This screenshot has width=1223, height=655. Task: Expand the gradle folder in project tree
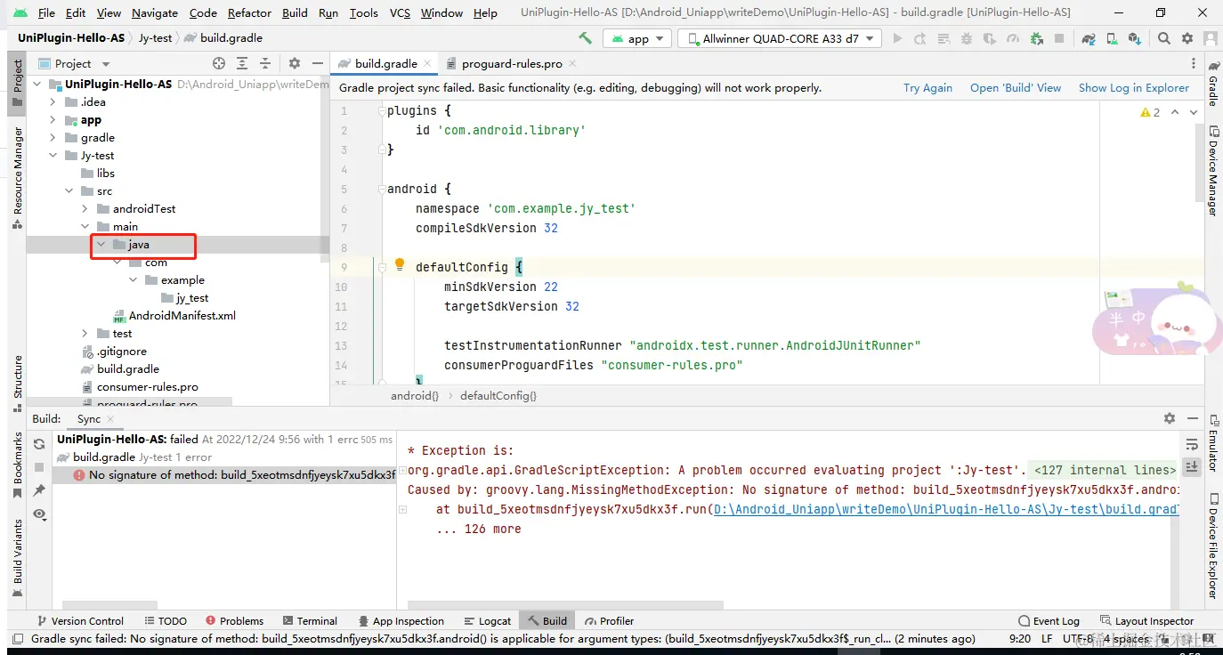click(x=53, y=138)
